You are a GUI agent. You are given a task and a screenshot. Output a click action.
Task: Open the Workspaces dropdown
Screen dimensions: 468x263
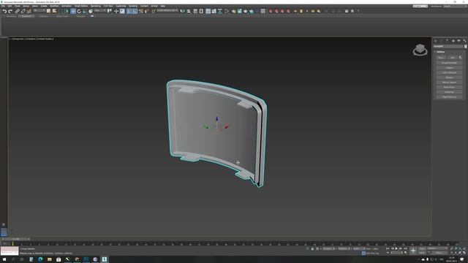[x=455, y=6]
